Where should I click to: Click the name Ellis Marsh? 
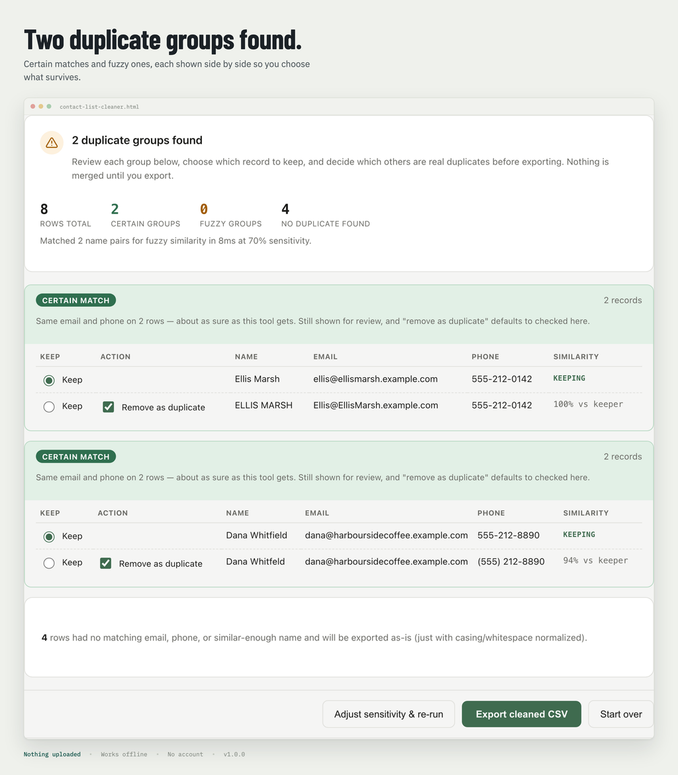[x=257, y=379]
